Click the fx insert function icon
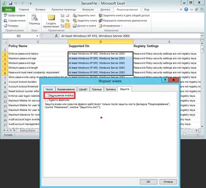Image resolution: width=206 pixels, height=188 pixels. (x=56, y=36)
